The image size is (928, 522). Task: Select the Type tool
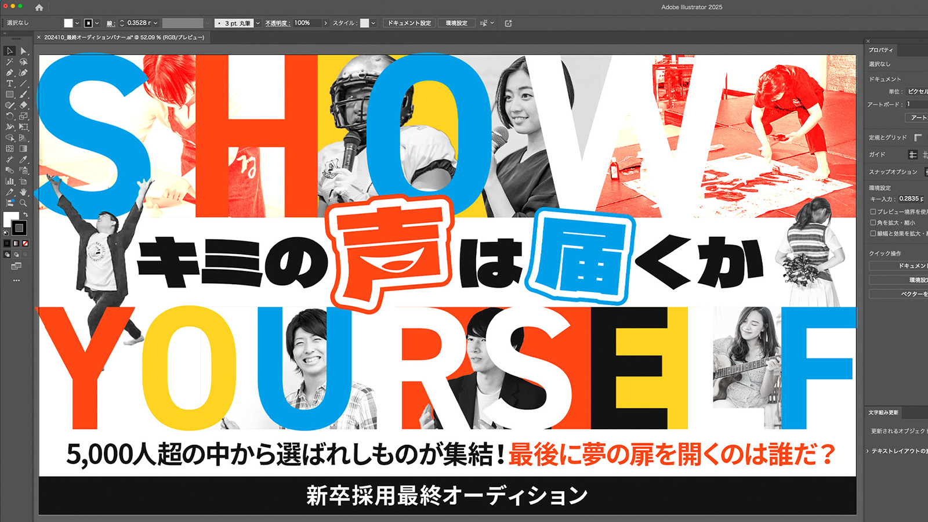[10, 84]
